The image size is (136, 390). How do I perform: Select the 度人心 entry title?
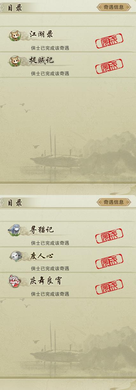tap(42, 256)
